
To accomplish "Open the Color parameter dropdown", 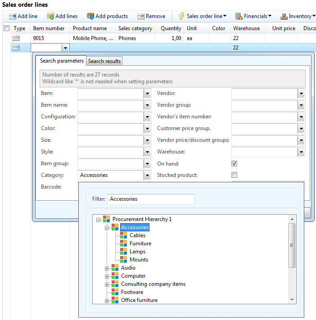I will tap(147, 129).
